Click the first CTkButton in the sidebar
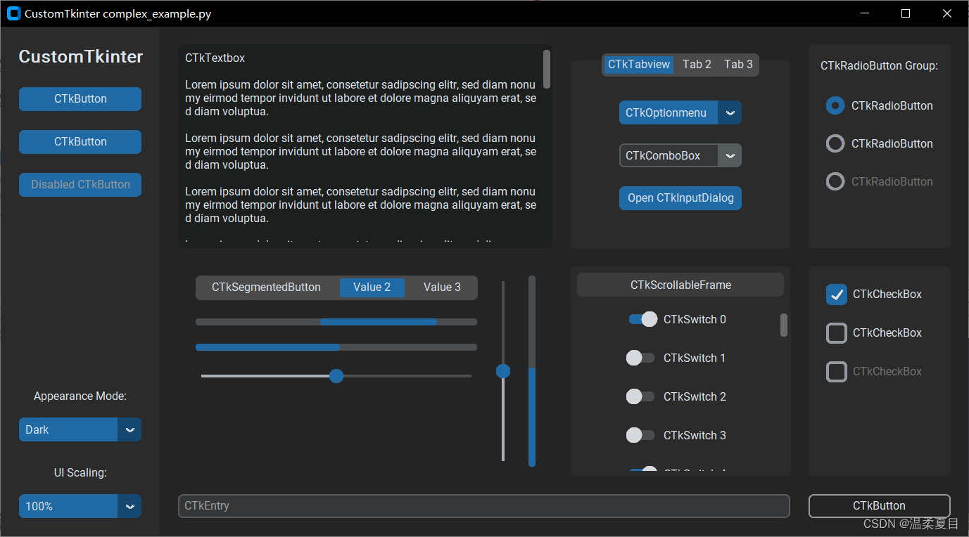 (x=80, y=99)
